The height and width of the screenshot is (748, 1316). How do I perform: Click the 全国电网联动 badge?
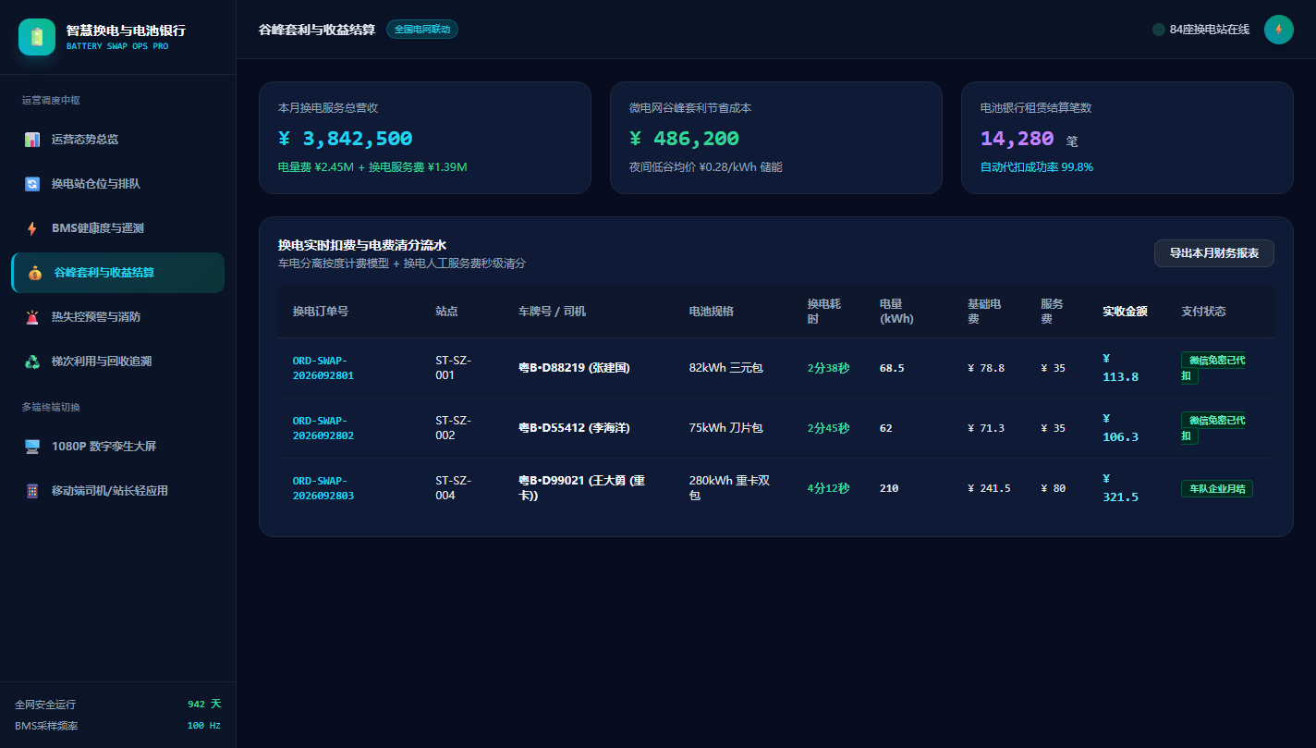click(422, 30)
